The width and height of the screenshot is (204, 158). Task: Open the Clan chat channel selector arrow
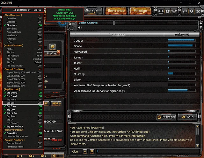click(85, 151)
